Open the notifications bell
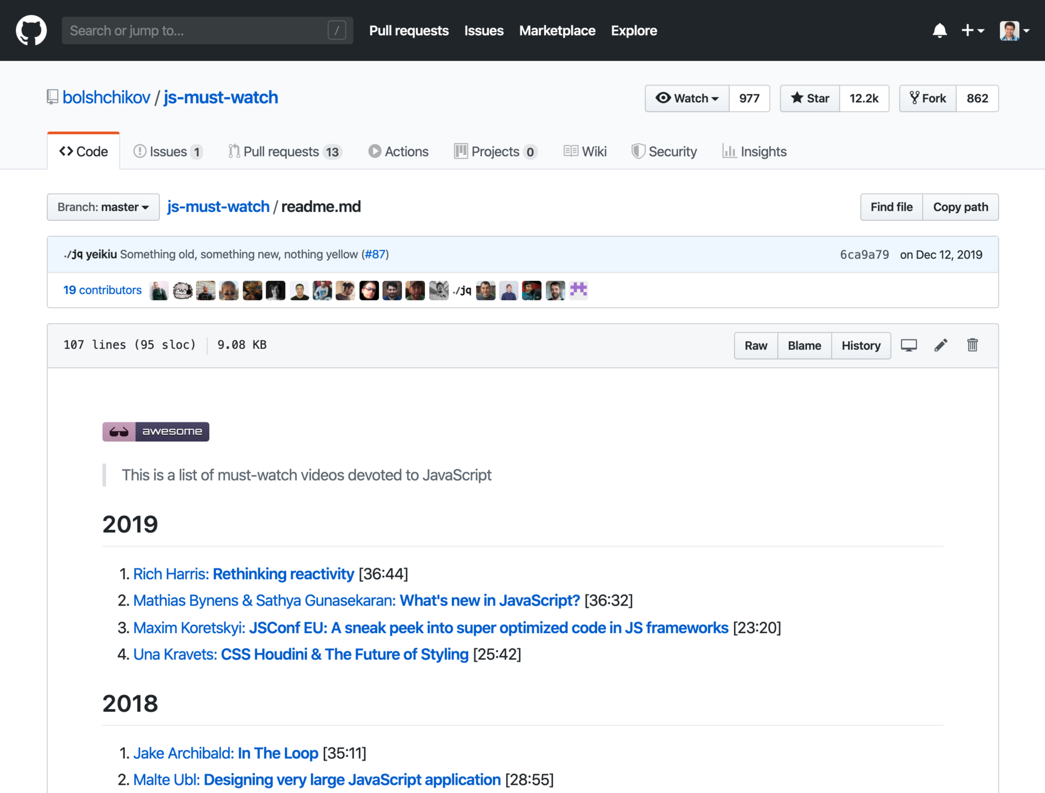 (x=939, y=31)
